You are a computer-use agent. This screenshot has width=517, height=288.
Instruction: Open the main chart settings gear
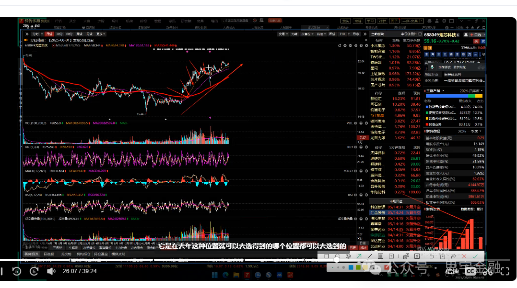pyautogui.click(x=356, y=45)
